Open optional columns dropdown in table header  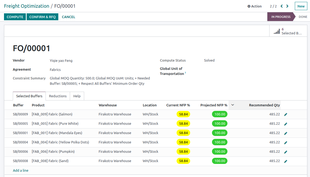click(232, 105)
